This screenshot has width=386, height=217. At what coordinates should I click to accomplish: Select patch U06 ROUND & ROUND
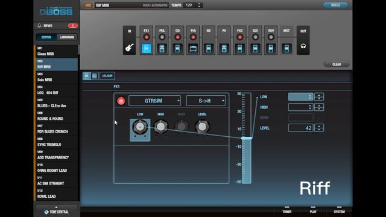56,116
